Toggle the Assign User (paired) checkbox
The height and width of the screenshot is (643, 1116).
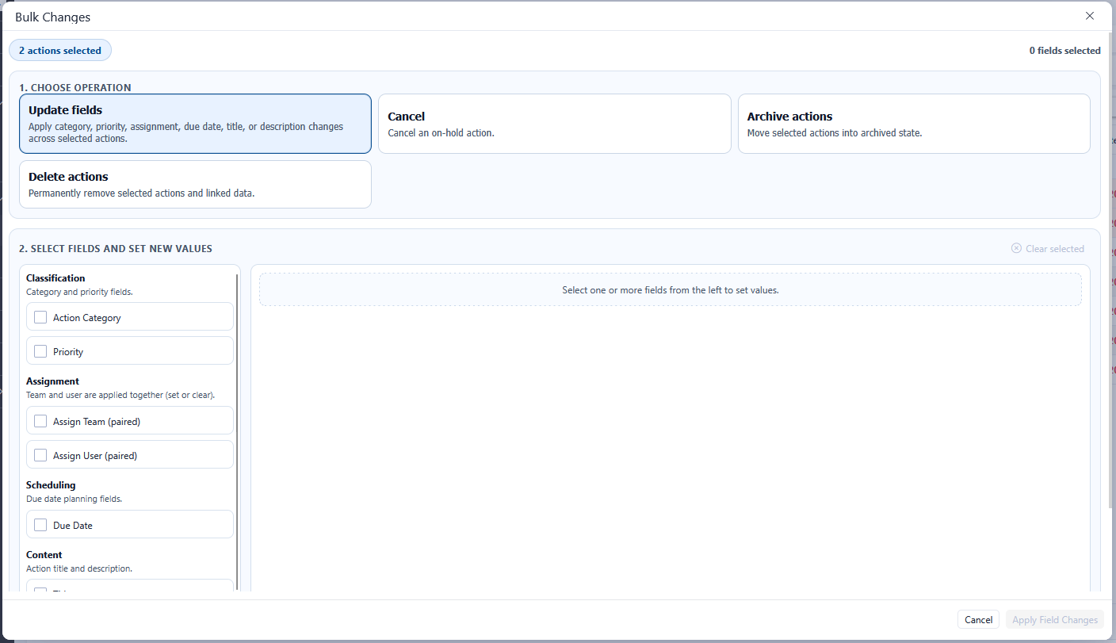pyautogui.click(x=40, y=455)
